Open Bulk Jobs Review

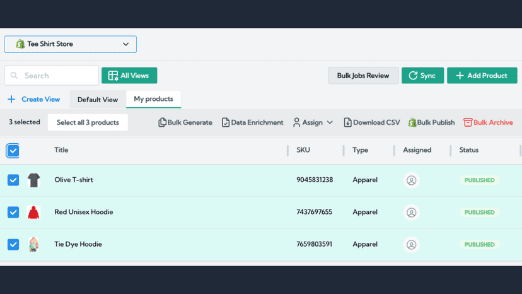click(363, 76)
